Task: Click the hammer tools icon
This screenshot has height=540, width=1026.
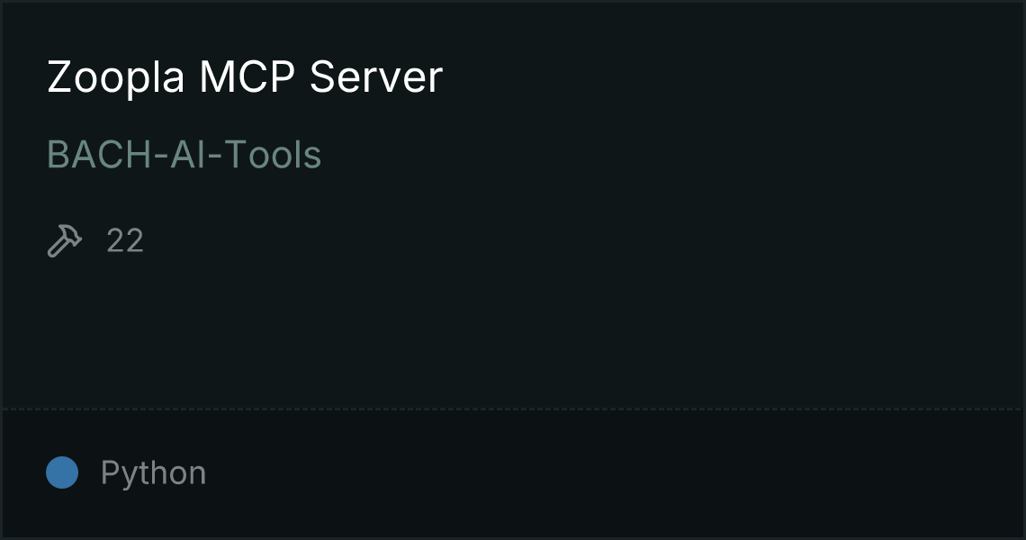Action: 65,241
